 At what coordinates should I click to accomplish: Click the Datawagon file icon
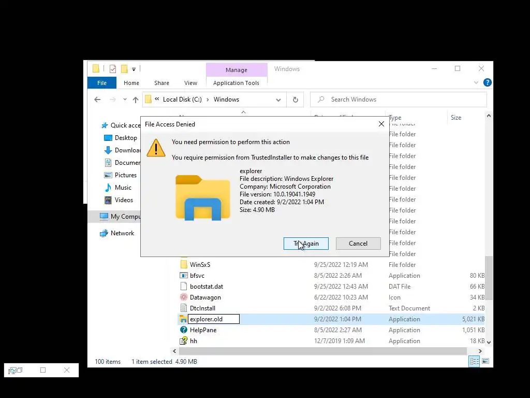[x=184, y=297]
